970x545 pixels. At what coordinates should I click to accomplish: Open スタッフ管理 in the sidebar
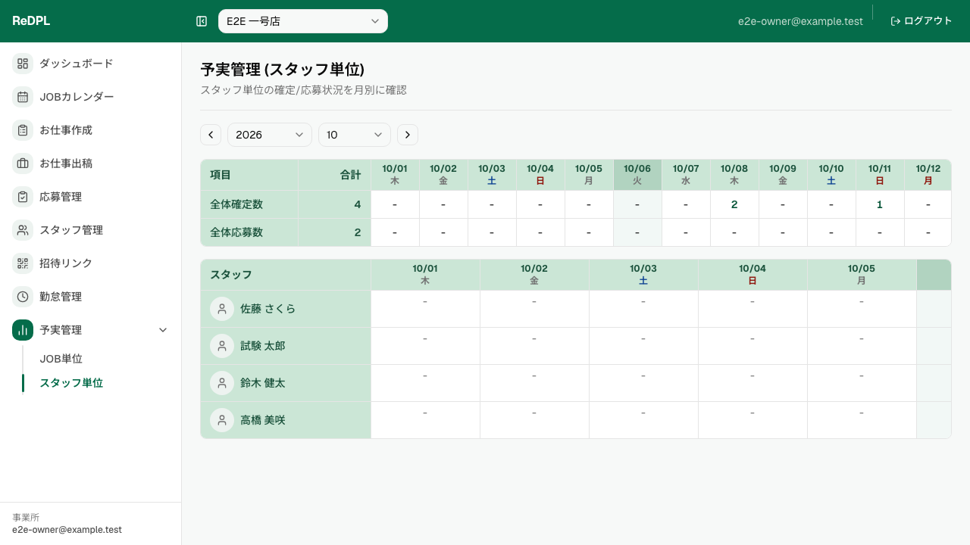91,230
